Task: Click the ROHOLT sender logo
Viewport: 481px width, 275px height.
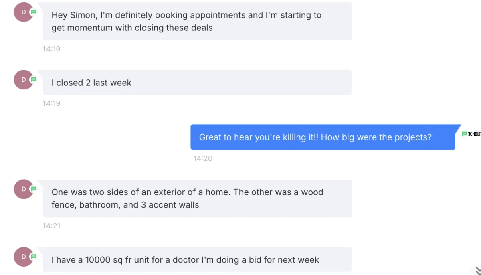Action: [x=474, y=134]
